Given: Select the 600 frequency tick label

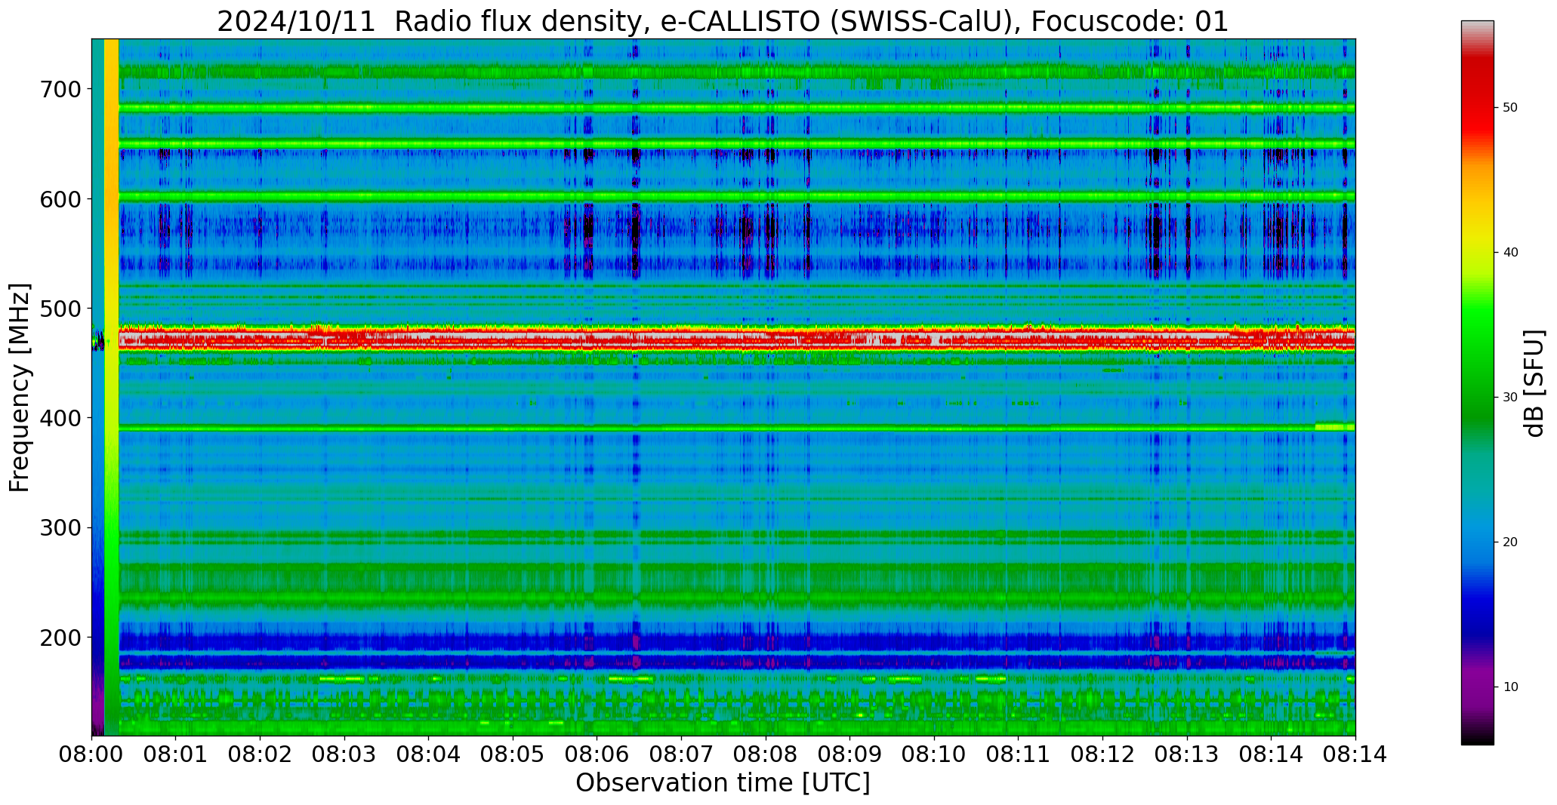Looking at the screenshot, I should coord(59,199).
